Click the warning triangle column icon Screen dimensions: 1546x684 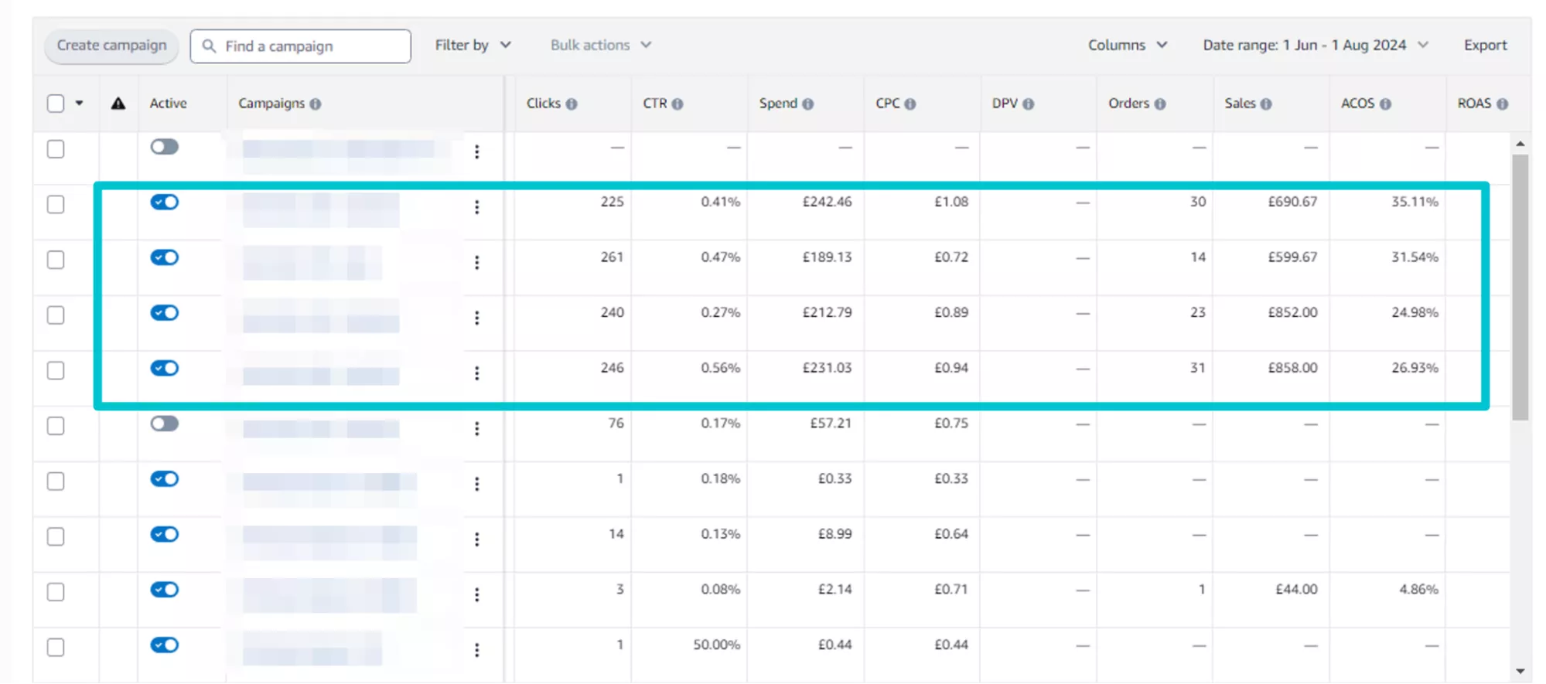point(118,104)
